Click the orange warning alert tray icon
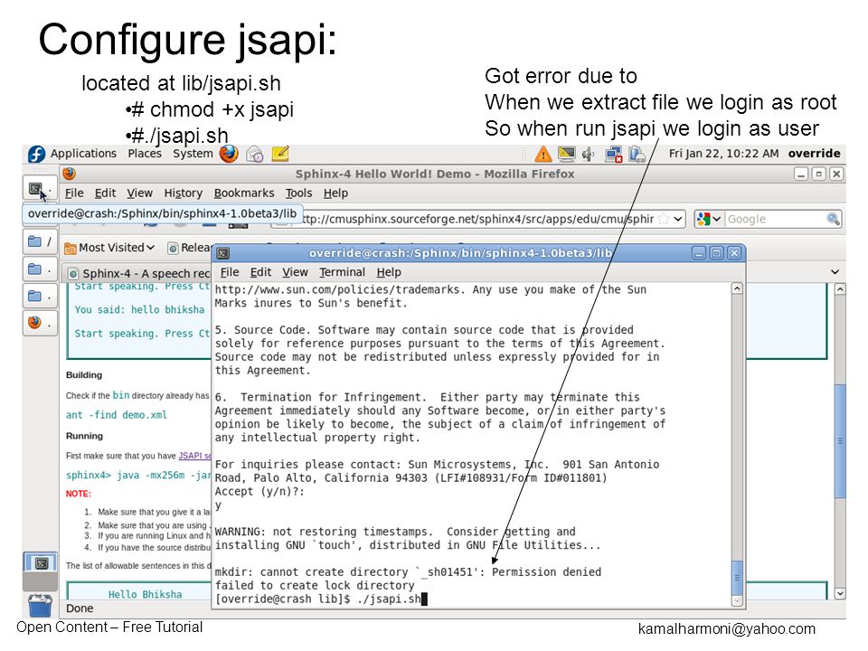 [543, 154]
